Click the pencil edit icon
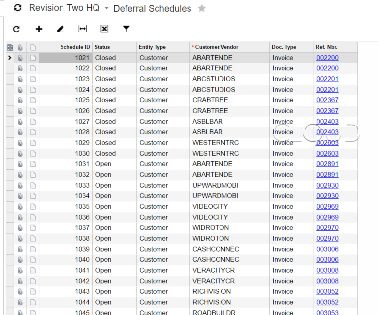This screenshot has width=378, height=315. 60,29
